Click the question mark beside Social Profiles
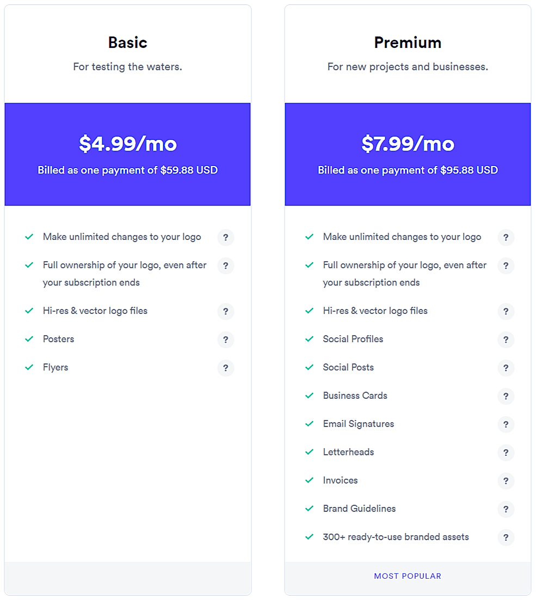 [506, 339]
